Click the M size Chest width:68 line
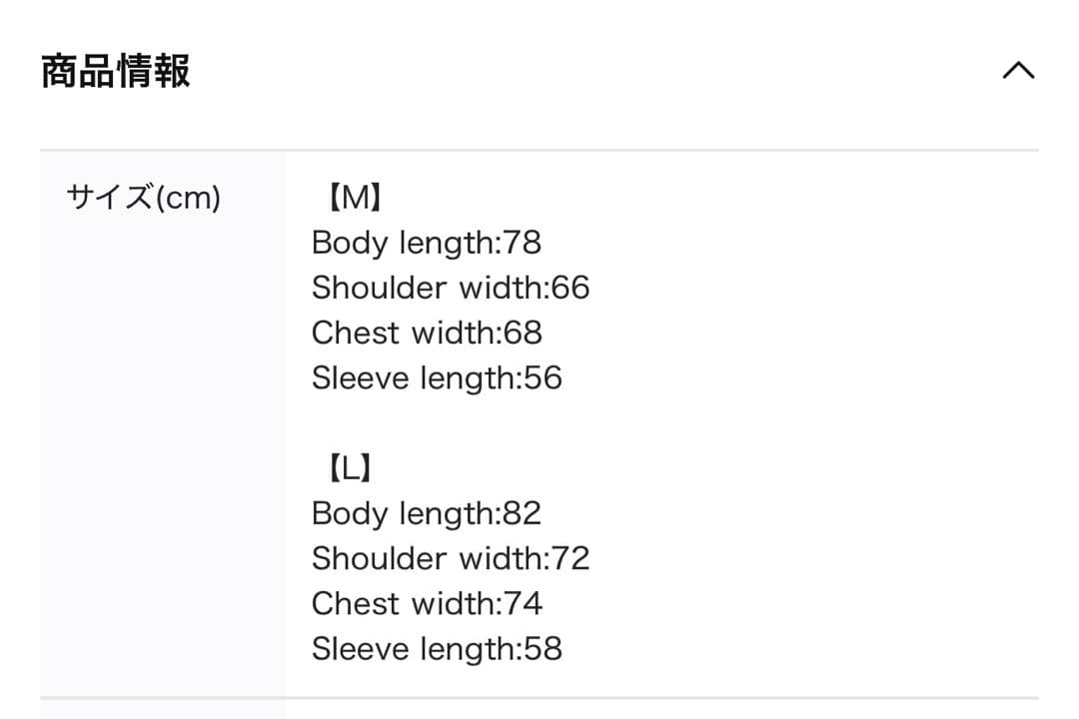The height and width of the screenshot is (720, 1079). point(427,333)
